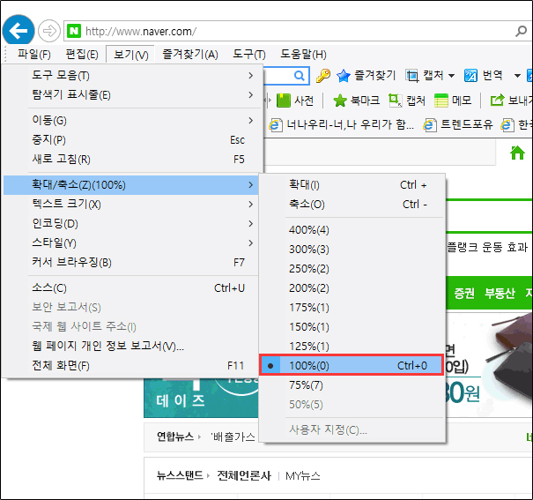This screenshot has height=500, width=533.
Task: Click the browser back arrow button
Action: pos(19,30)
